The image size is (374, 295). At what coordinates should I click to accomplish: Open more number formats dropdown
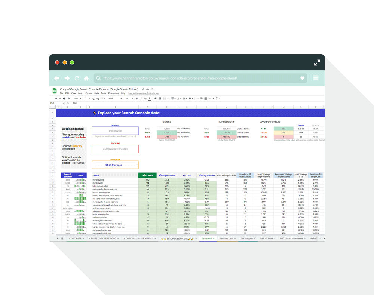pos(102,98)
